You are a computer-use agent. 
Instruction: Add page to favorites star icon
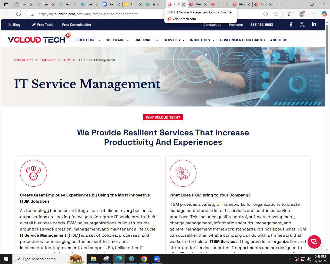276,14
